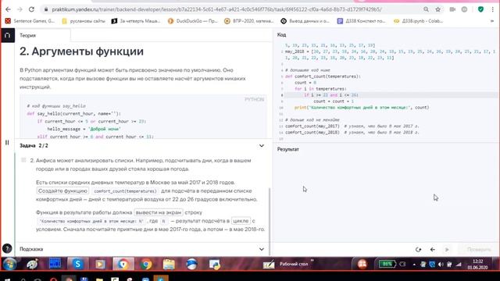The image size is (500, 281).
Task: Show more bookmarks with the overflow chevron
Action: (492, 21)
